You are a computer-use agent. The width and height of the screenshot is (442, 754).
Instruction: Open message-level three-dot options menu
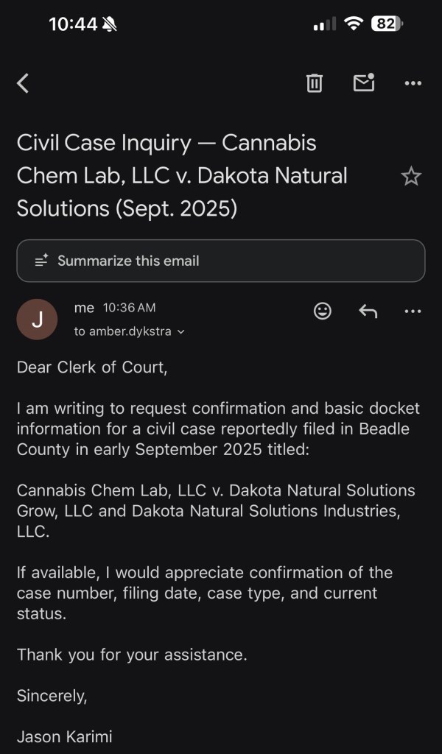coord(413,311)
